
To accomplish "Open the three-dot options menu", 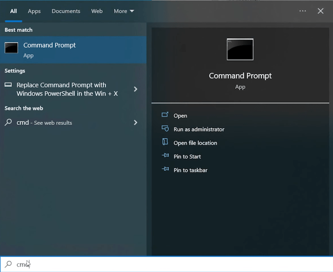I will (x=303, y=11).
